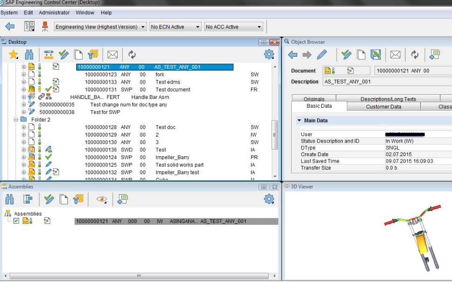The width and height of the screenshot is (452, 282).
Task: Click the Assemblies horizontal scrollbar thumb
Action: [139, 275]
